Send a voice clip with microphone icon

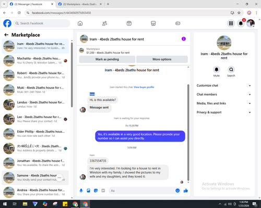coord(81,191)
